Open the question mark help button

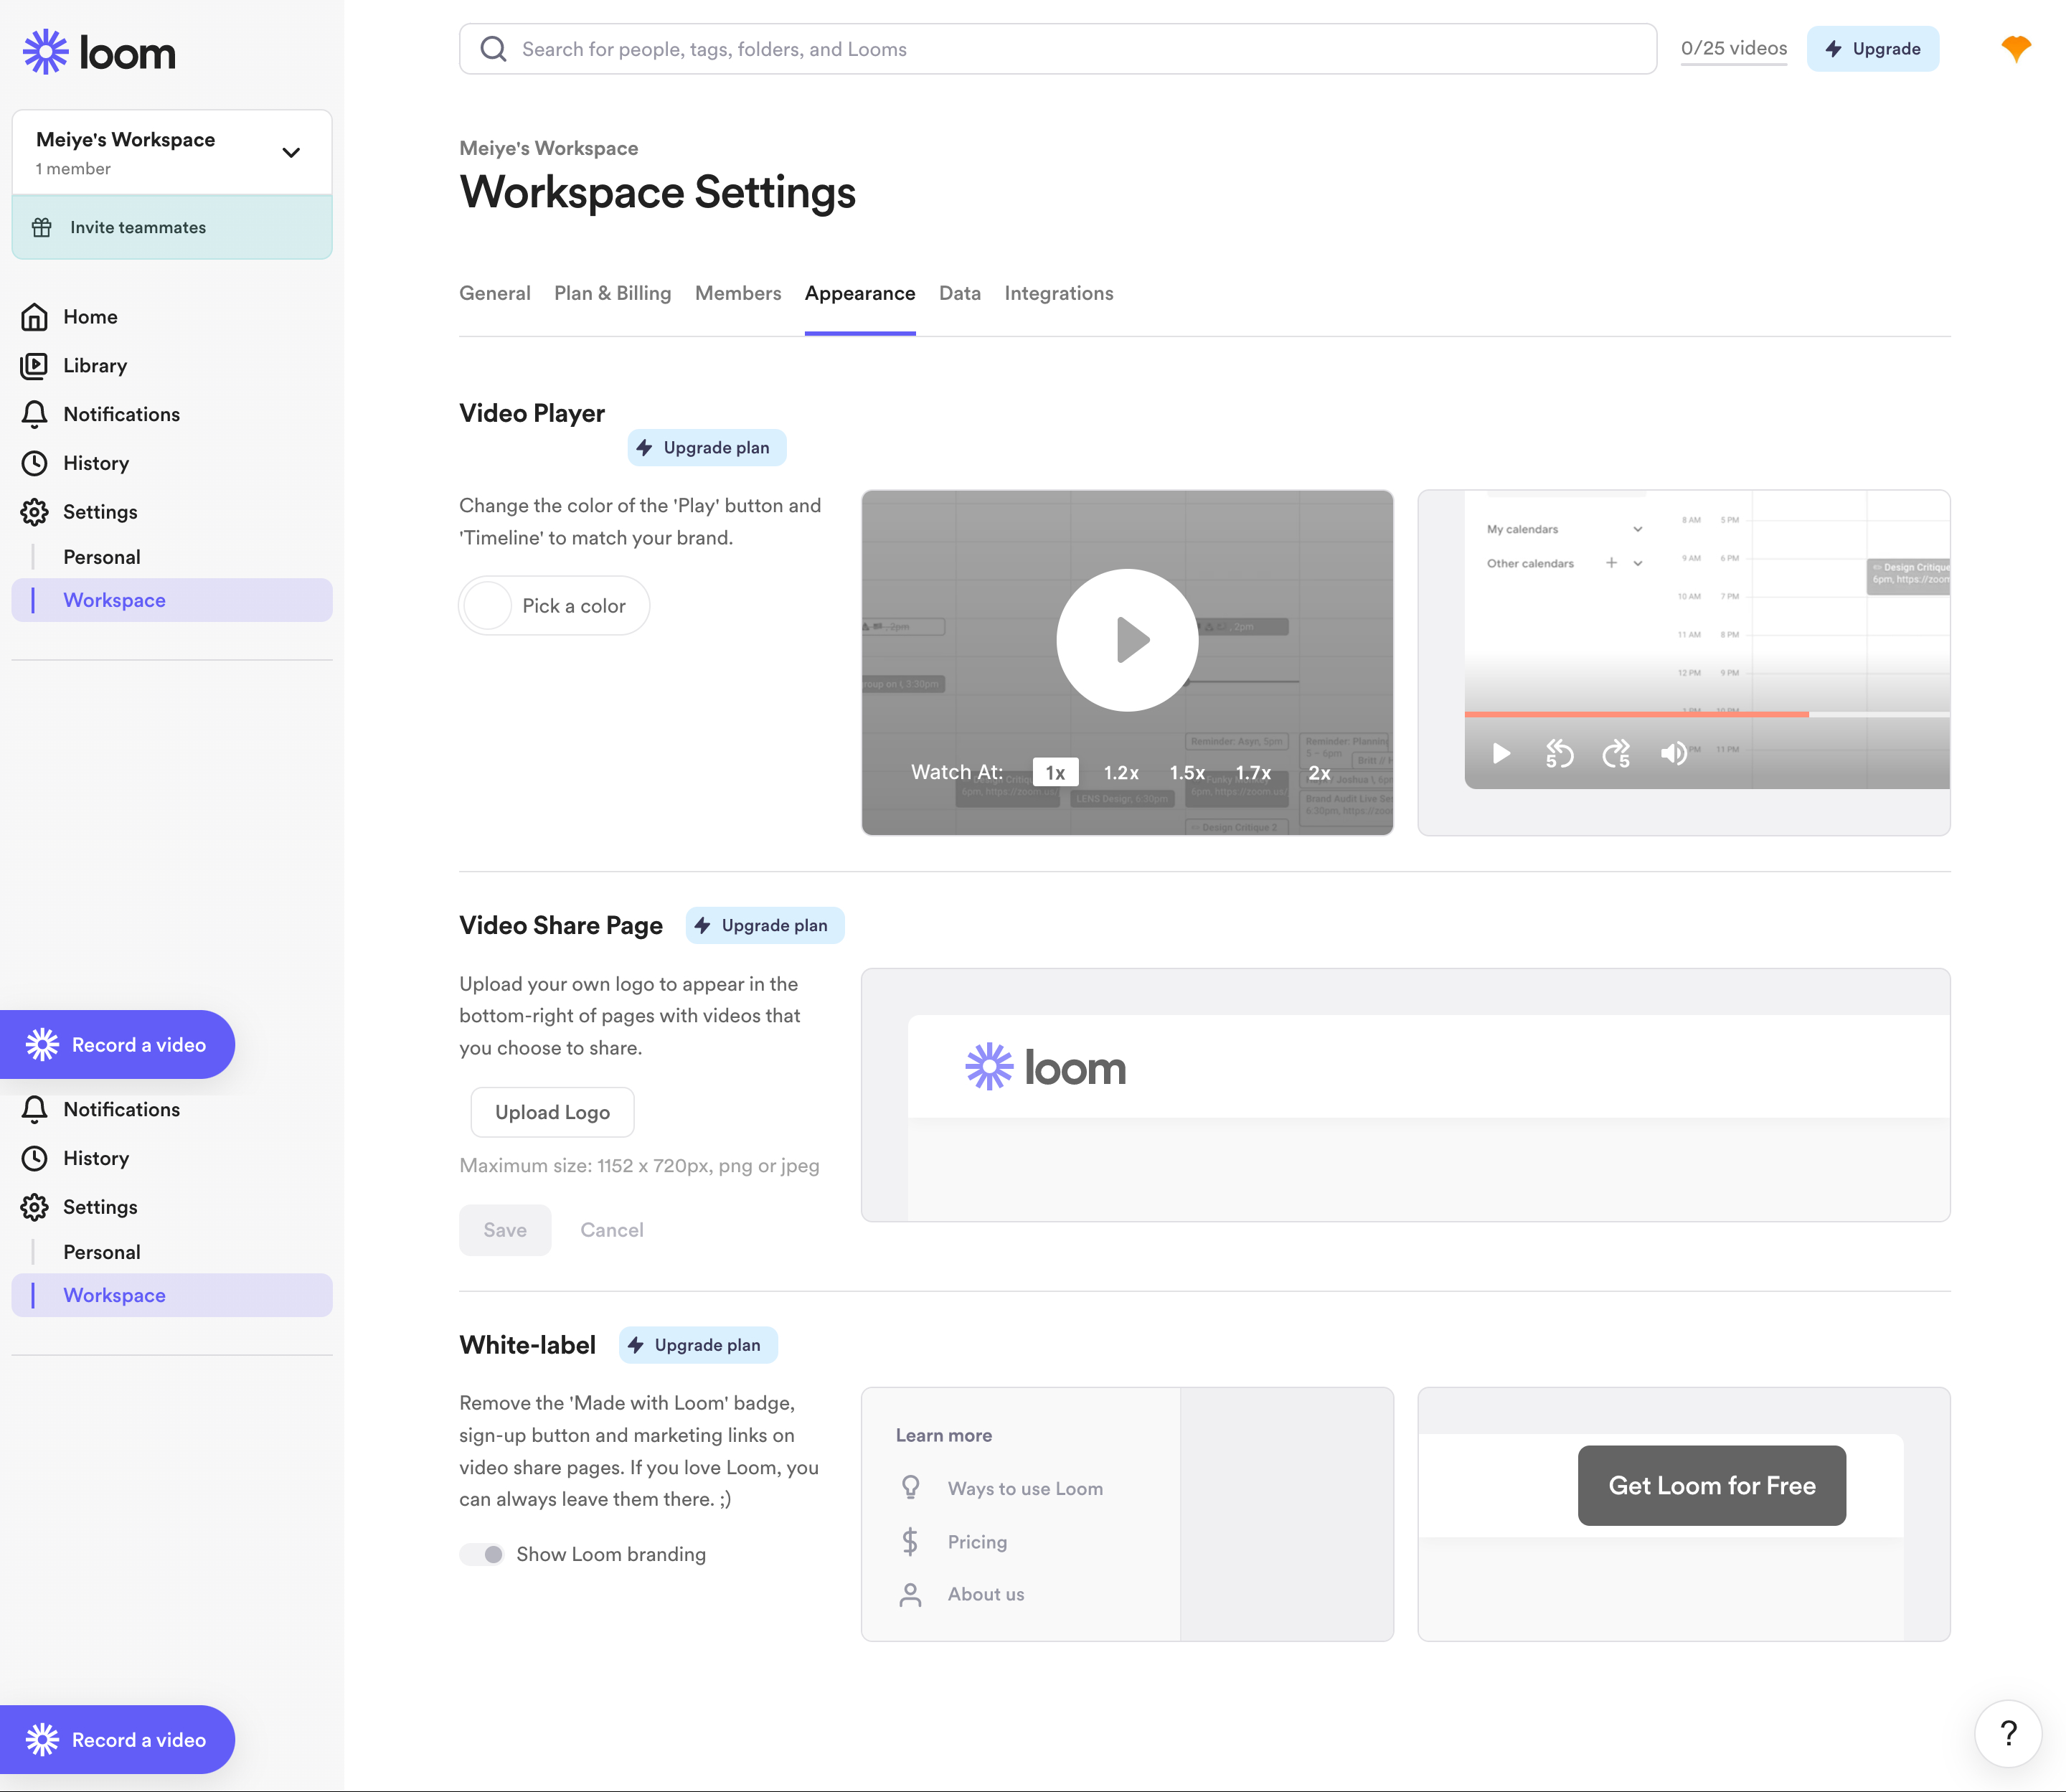pos(2007,1733)
